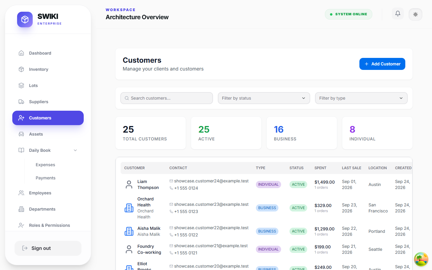Open the Filter by type dropdown
This screenshot has height=270, width=432.
click(361, 98)
